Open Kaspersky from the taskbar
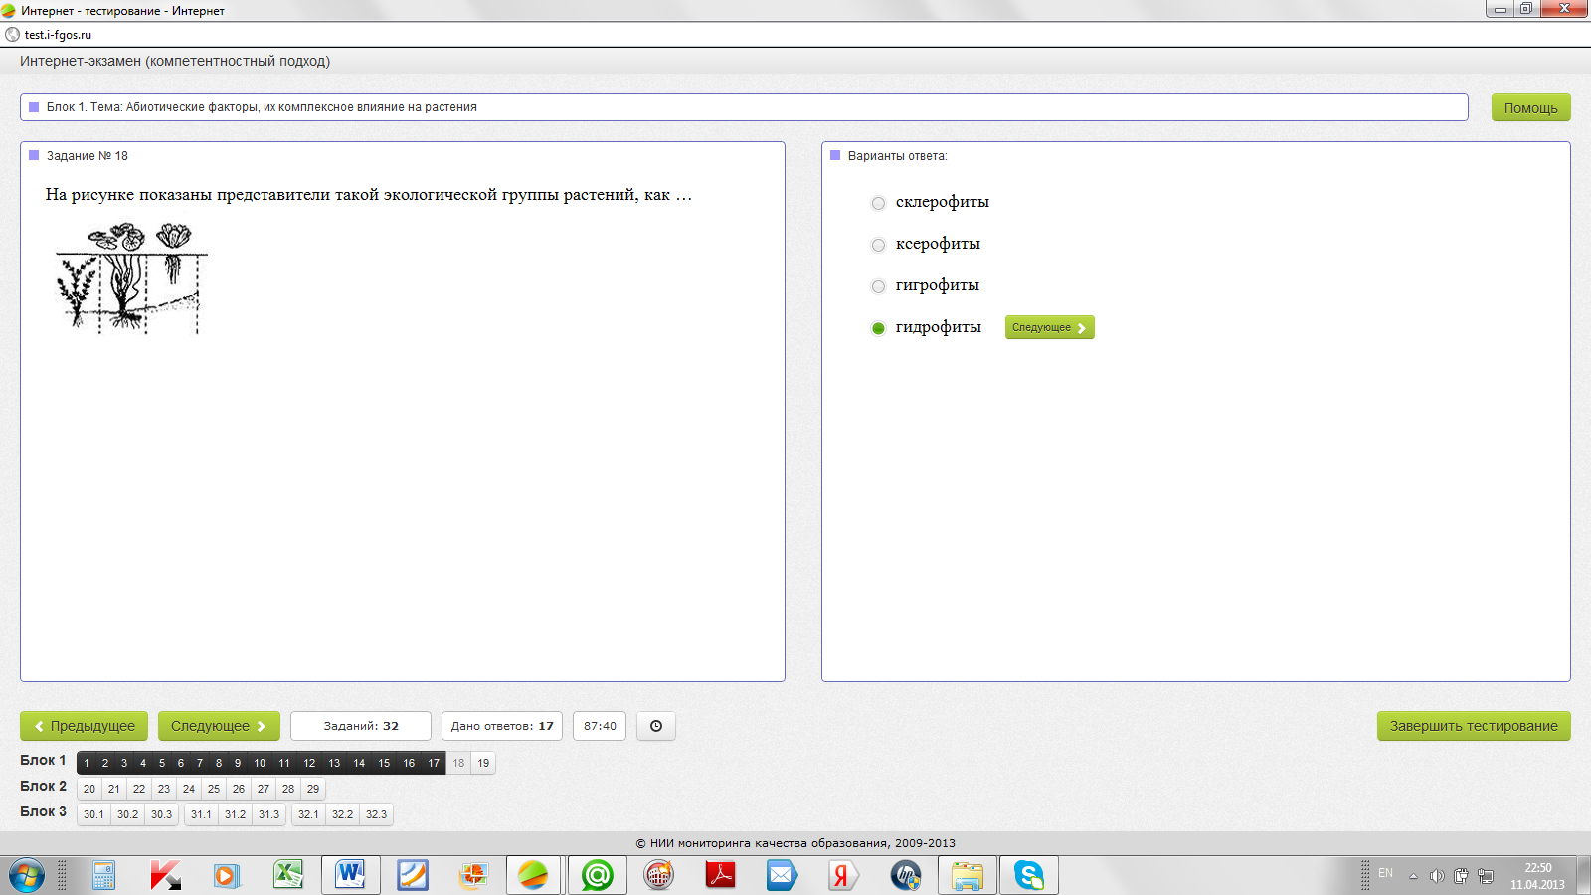The image size is (1591, 895). (x=165, y=876)
